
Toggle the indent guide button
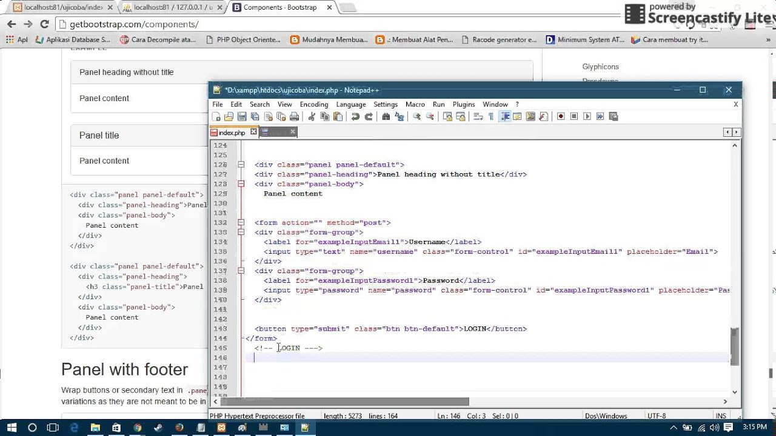pos(504,116)
